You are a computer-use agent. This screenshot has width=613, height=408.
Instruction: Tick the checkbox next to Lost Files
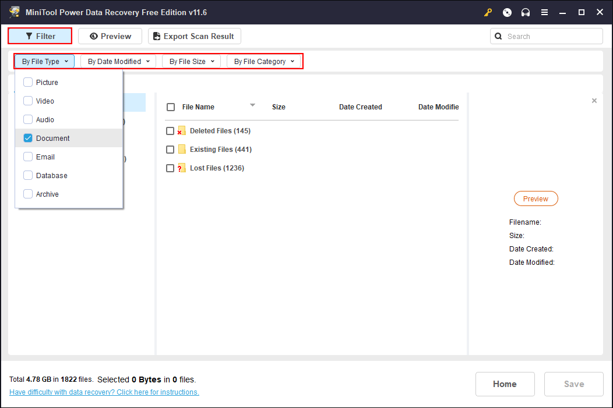(x=170, y=168)
